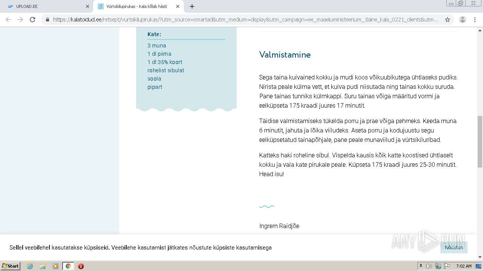483x271 pixels.
Task: Click the page vertical scrollbar thumb
Action: click(480, 142)
